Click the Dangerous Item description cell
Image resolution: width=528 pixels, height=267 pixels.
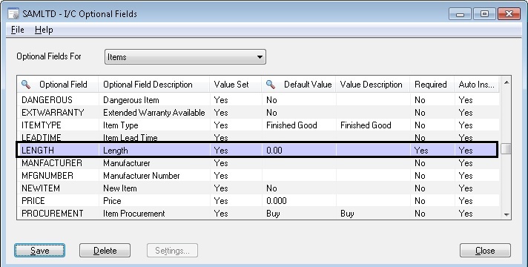154,100
